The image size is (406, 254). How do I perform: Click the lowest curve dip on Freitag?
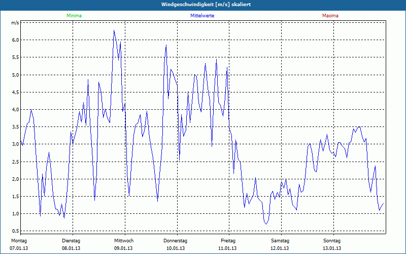(266, 224)
